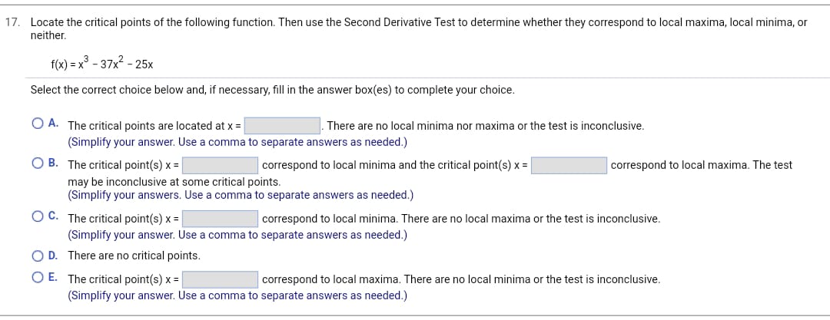
Task: Pick option D, no critical points
Action: 38,256
